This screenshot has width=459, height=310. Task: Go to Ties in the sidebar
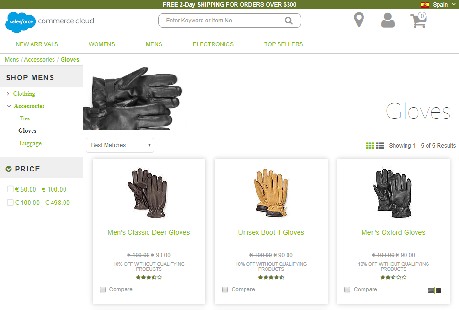24,118
